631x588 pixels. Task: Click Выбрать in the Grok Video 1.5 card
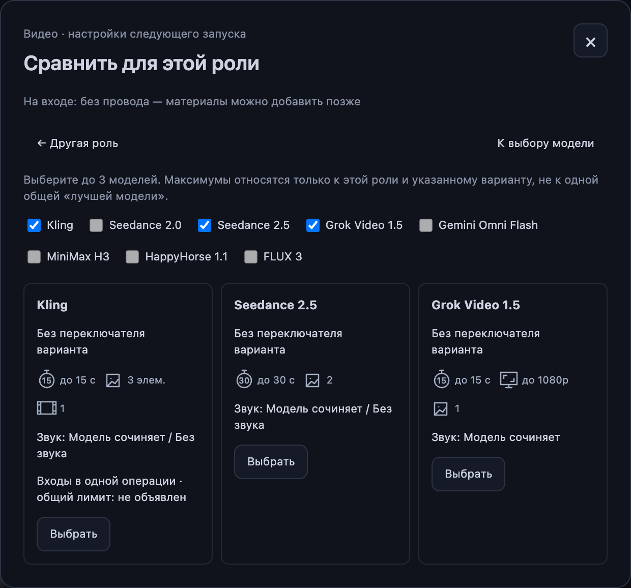click(468, 474)
